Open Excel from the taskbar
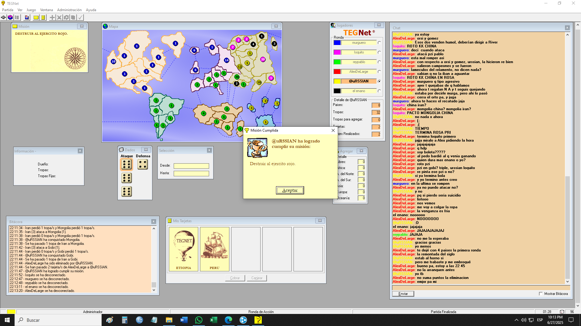581x326 pixels. pos(214,320)
